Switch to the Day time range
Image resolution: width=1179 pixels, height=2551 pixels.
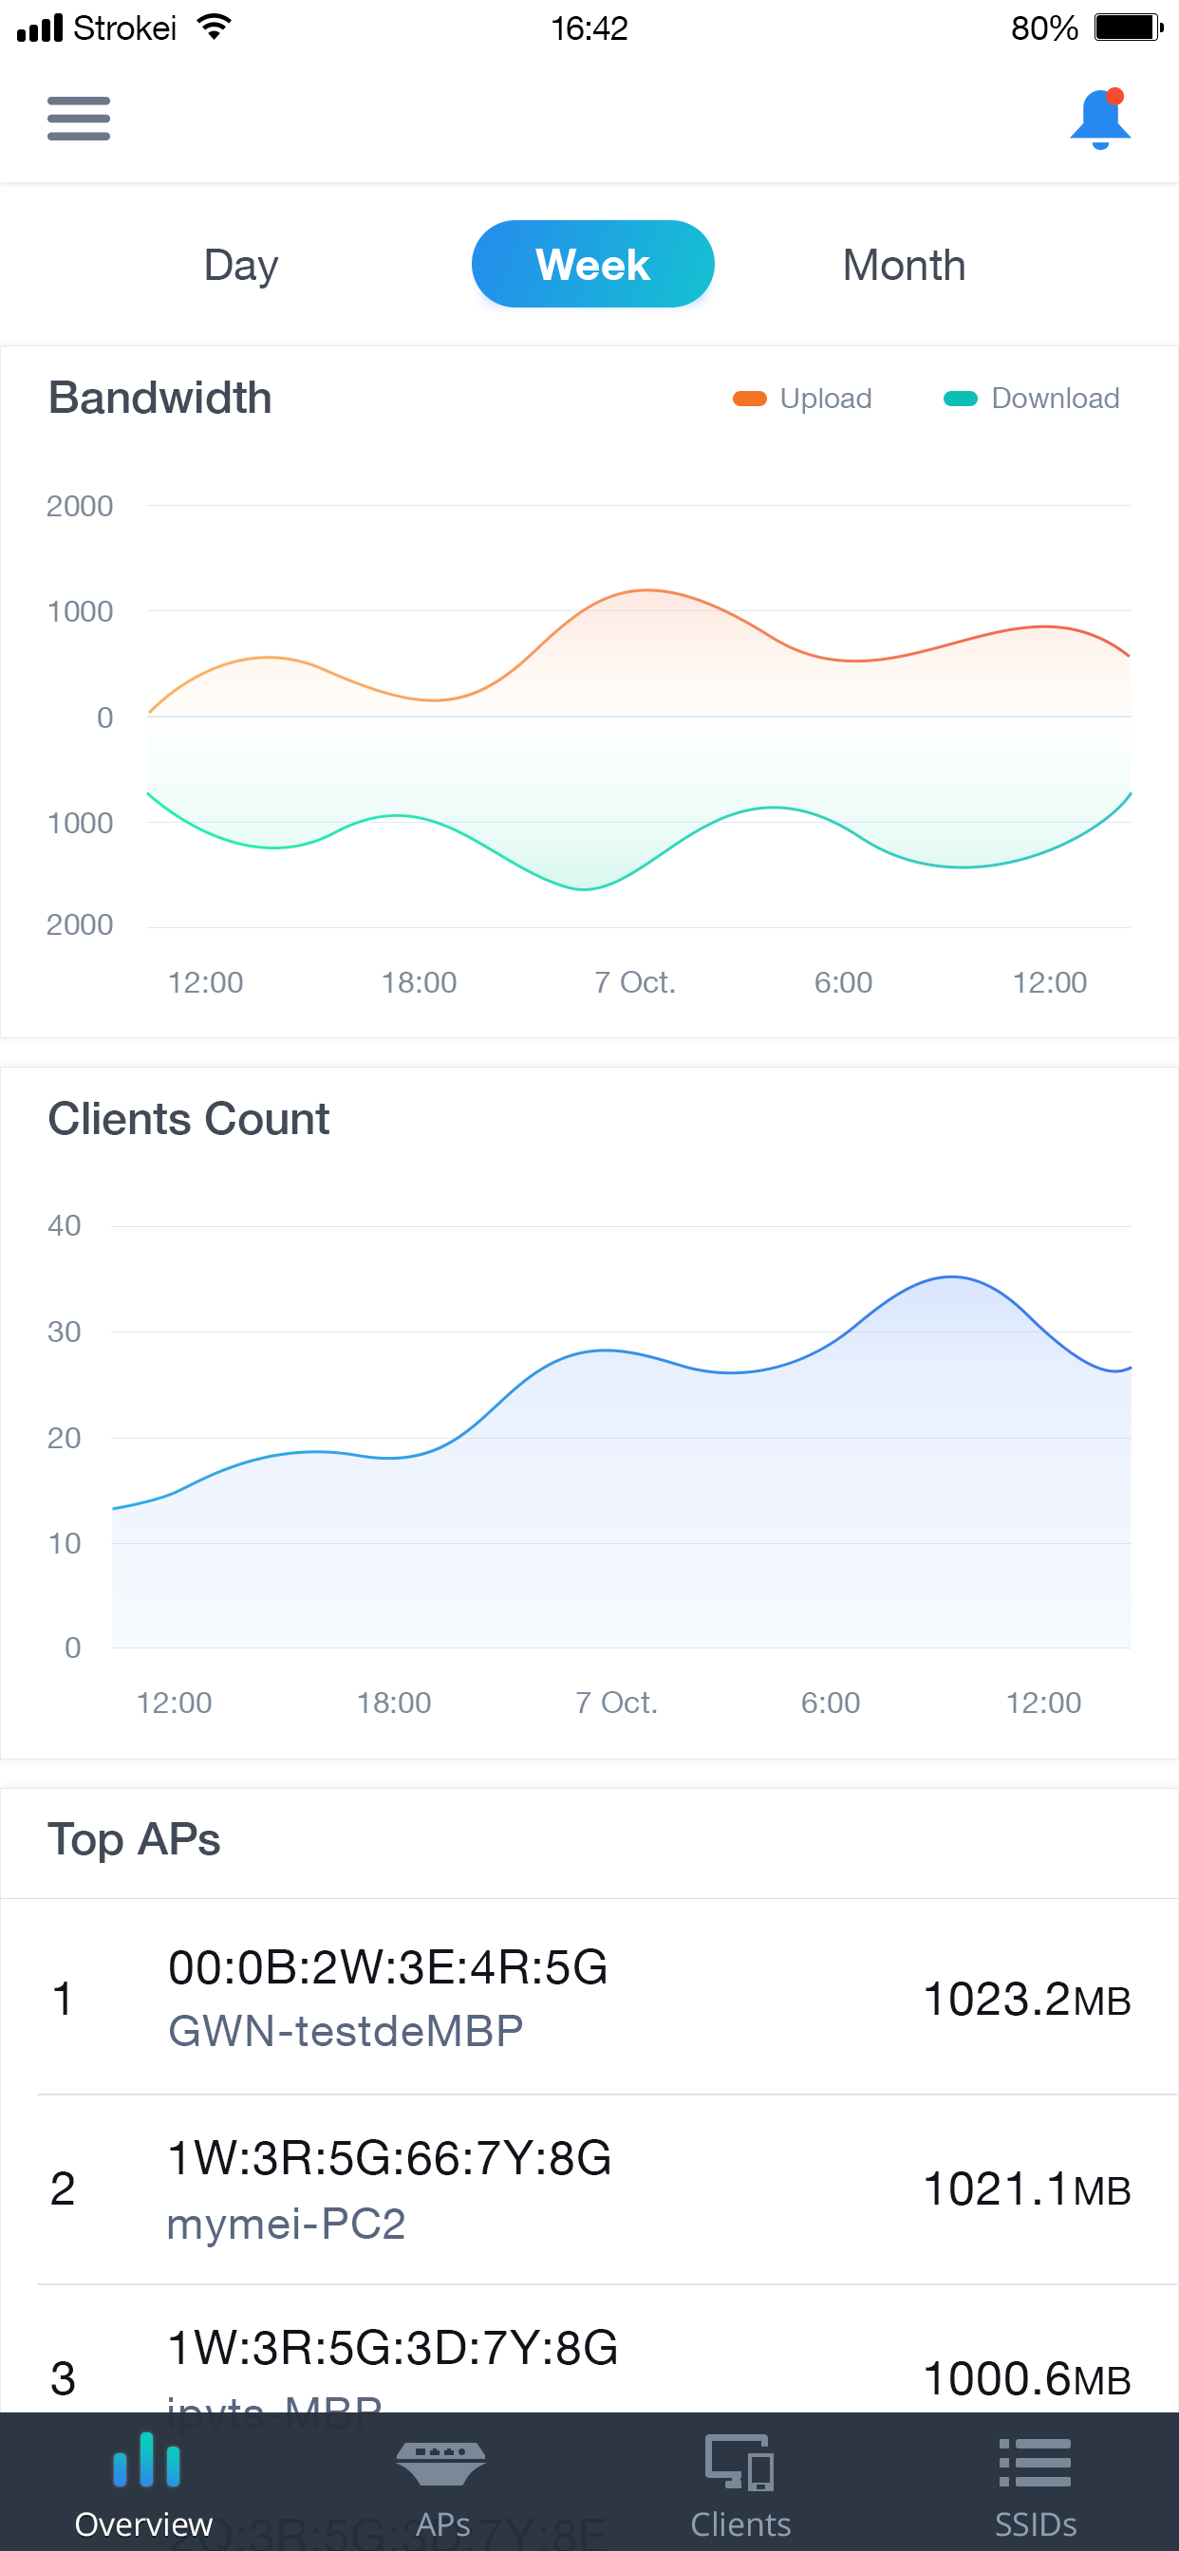241,266
